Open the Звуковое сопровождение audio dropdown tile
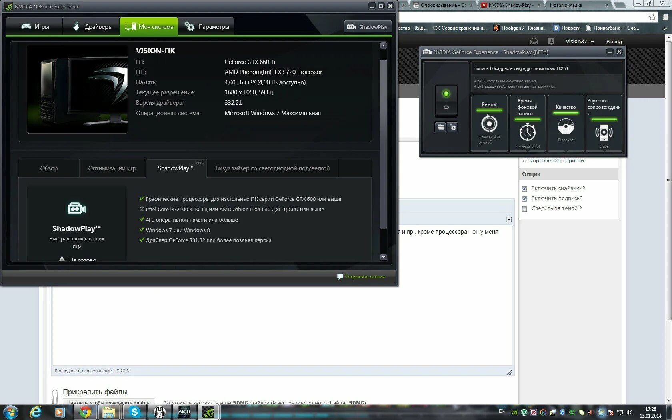Screen dimensions: 672x420 coord(604,124)
